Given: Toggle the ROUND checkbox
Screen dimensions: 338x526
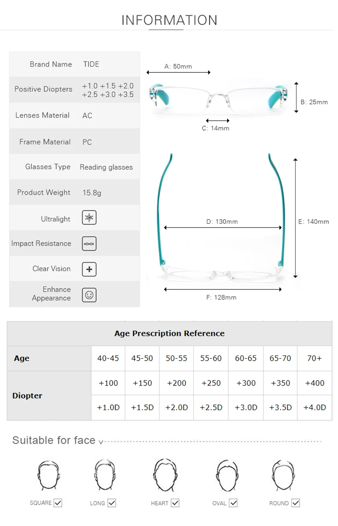Looking at the screenshot, I should (x=295, y=503).
